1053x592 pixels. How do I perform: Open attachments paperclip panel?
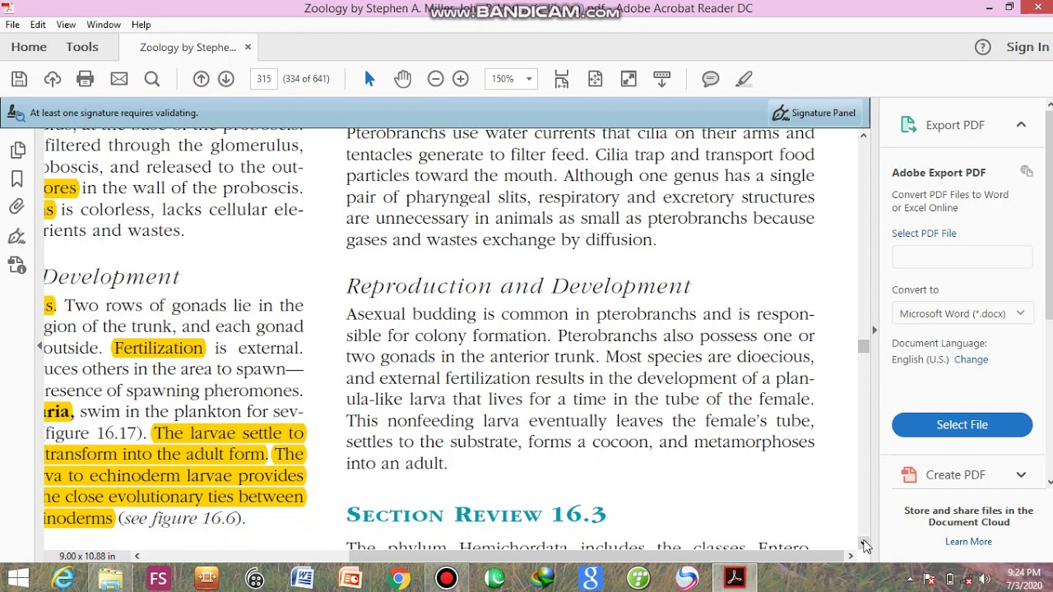point(17,207)
